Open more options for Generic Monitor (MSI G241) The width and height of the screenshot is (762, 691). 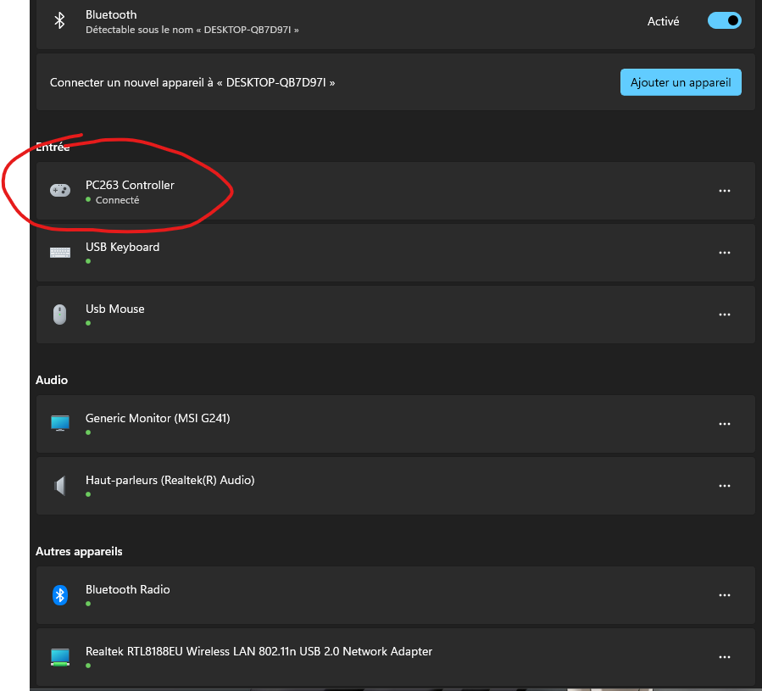coord(724,424)
